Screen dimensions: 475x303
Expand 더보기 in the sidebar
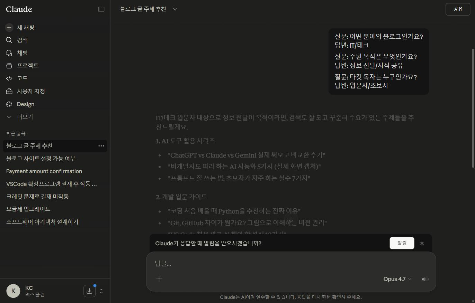[x=55, y=117]
